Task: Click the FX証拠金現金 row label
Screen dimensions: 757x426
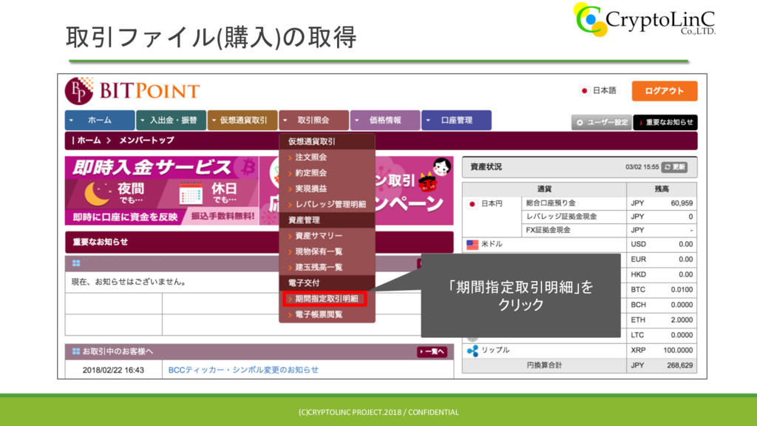Action: click(x=548, y=231)
